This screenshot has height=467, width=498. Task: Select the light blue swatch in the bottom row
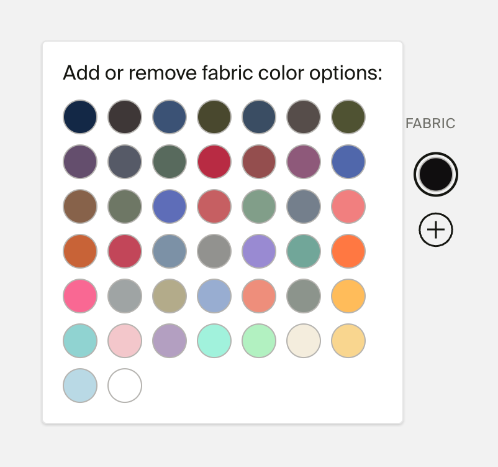click(x=79, y=386)
